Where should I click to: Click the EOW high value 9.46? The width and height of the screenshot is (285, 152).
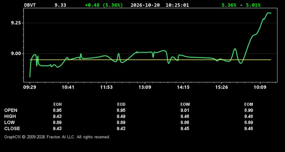tap(185, 116)
